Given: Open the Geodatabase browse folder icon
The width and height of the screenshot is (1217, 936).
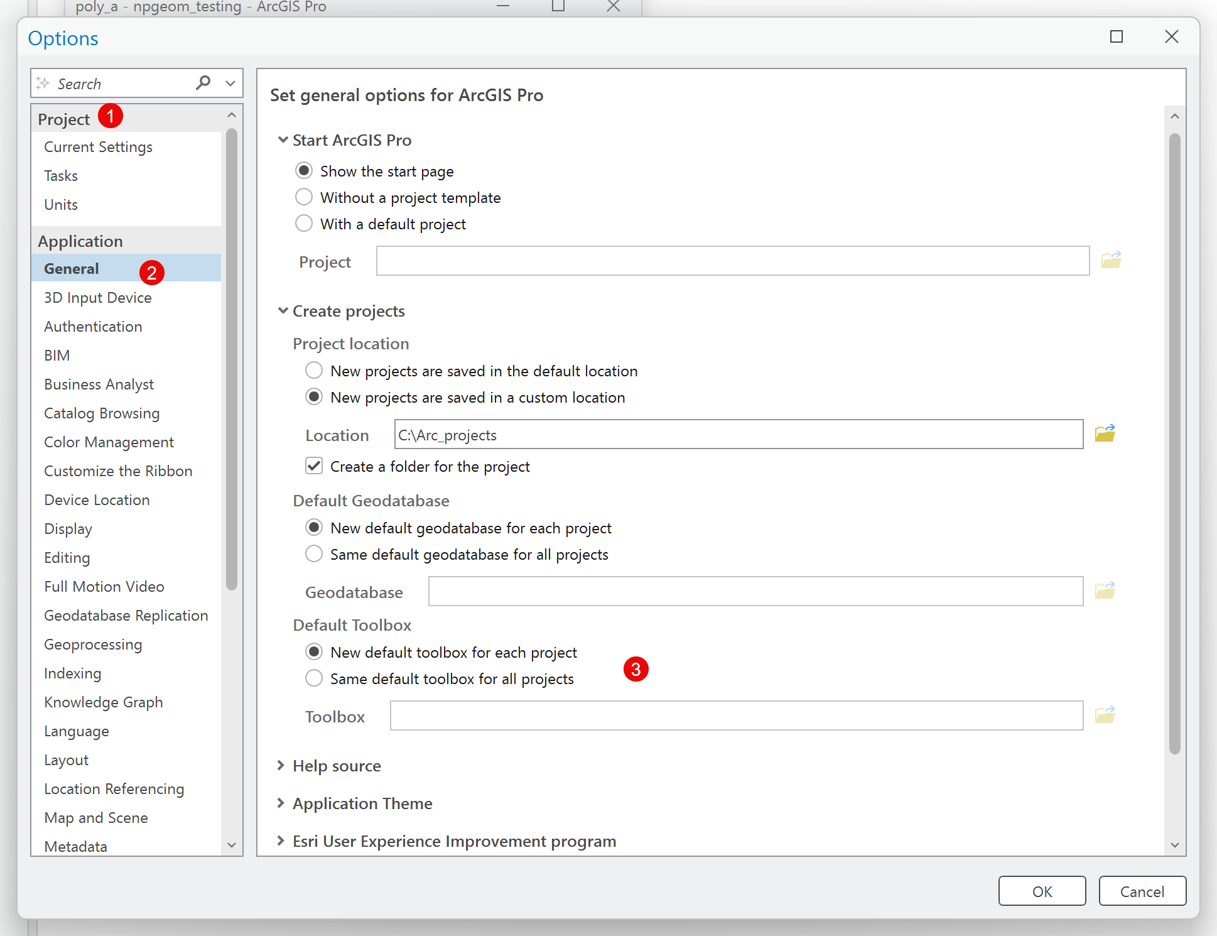Looking at the screenshot, I should click(x=1105, y=590).
